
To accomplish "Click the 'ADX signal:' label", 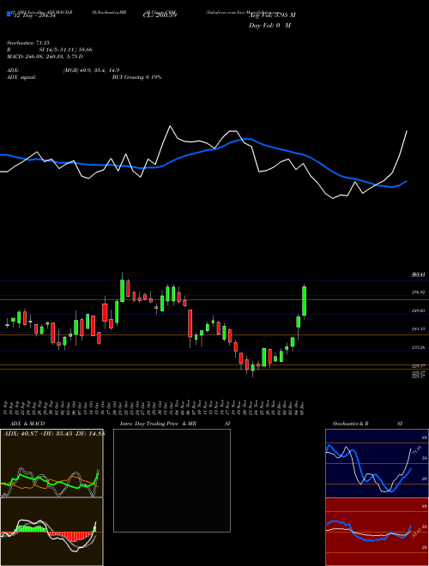I will pyautogui.click(x=21, y=77).
